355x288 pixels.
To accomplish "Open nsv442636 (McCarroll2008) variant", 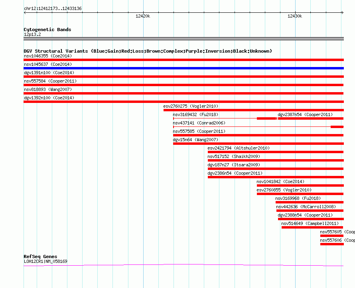I will click(x=306, y=207).
